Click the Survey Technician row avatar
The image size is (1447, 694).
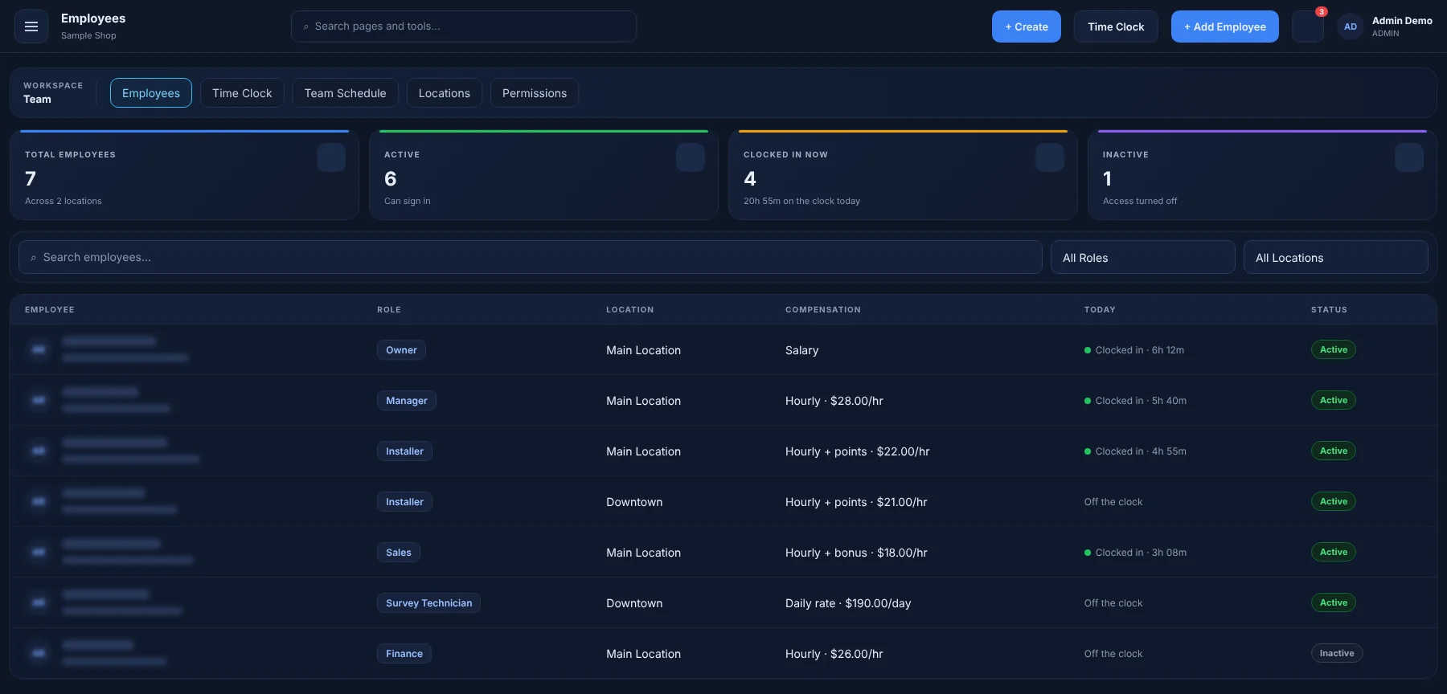[x=39, y=602]
